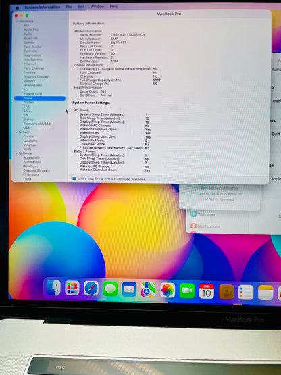This screenshot has height=375, width=281.
Task: Open Finder from the Dock
Action: tap(53, 287)
